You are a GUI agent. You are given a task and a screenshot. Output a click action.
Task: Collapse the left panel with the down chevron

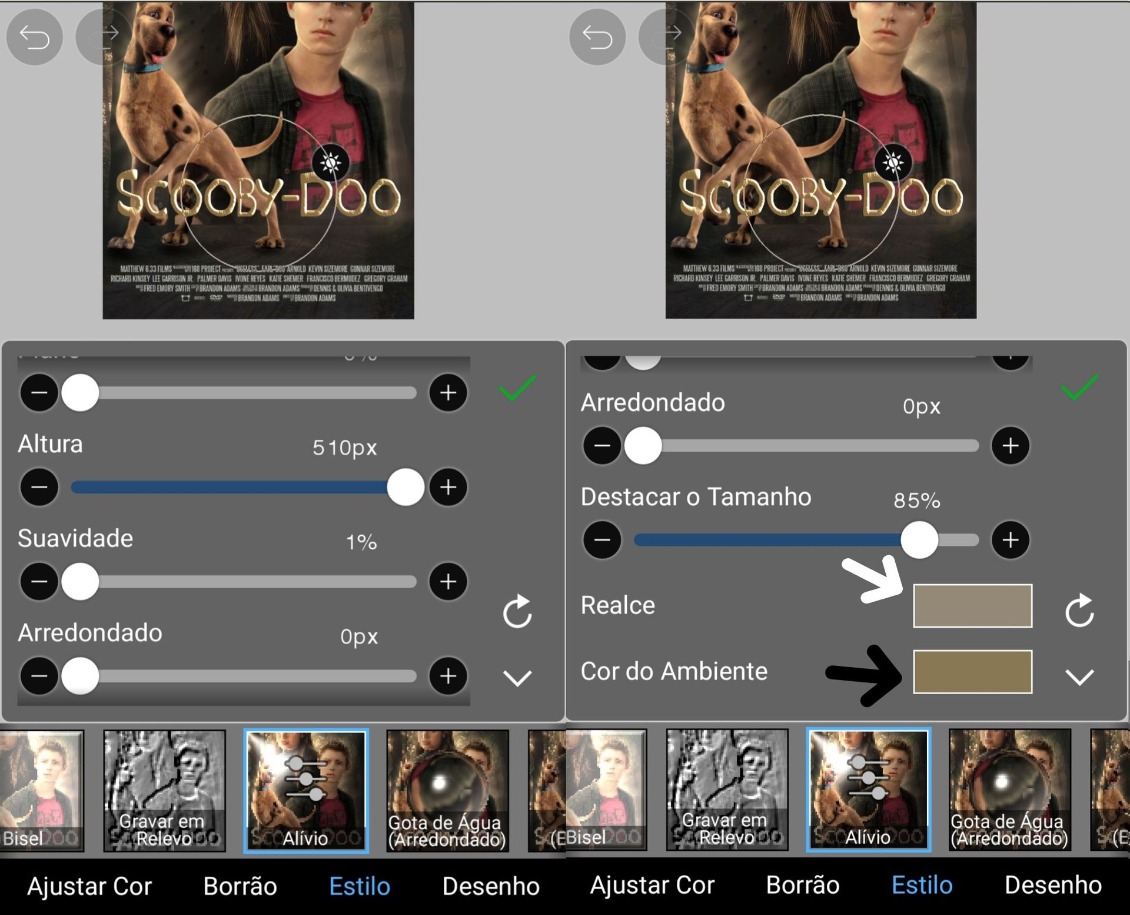[517, 678]
